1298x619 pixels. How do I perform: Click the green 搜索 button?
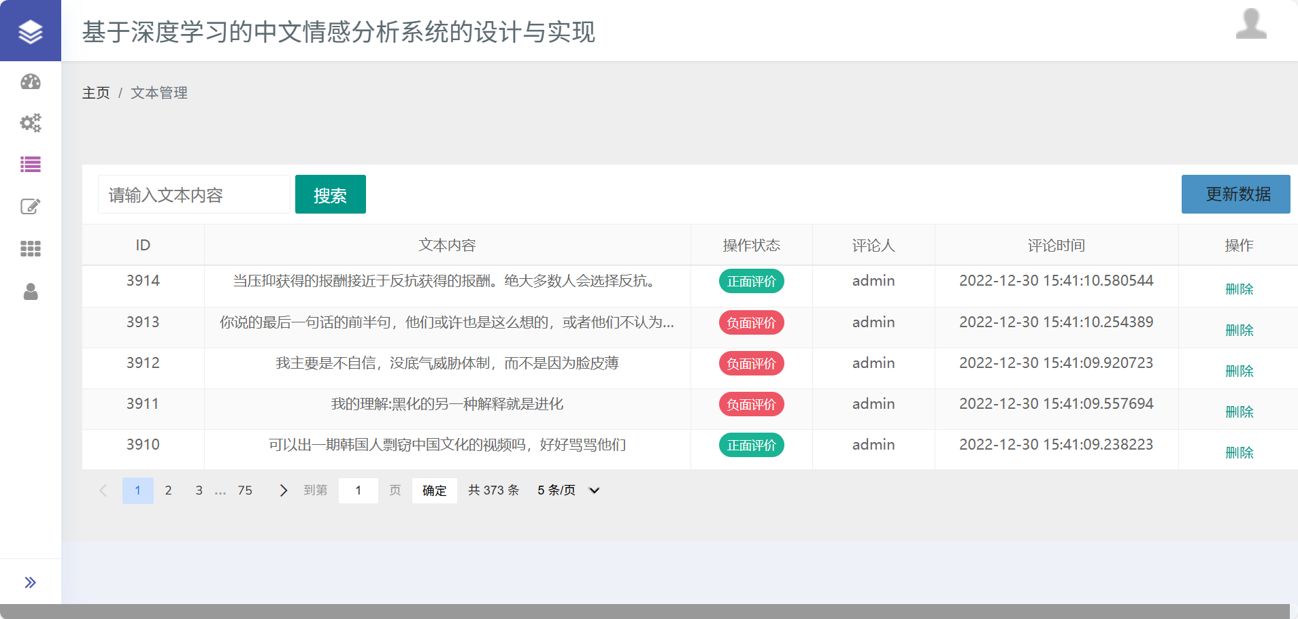pyautogui.click(x=331, y=195)
